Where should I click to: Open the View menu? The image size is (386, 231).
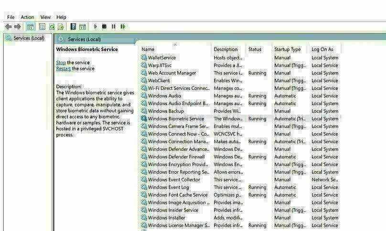coord(45,17)
